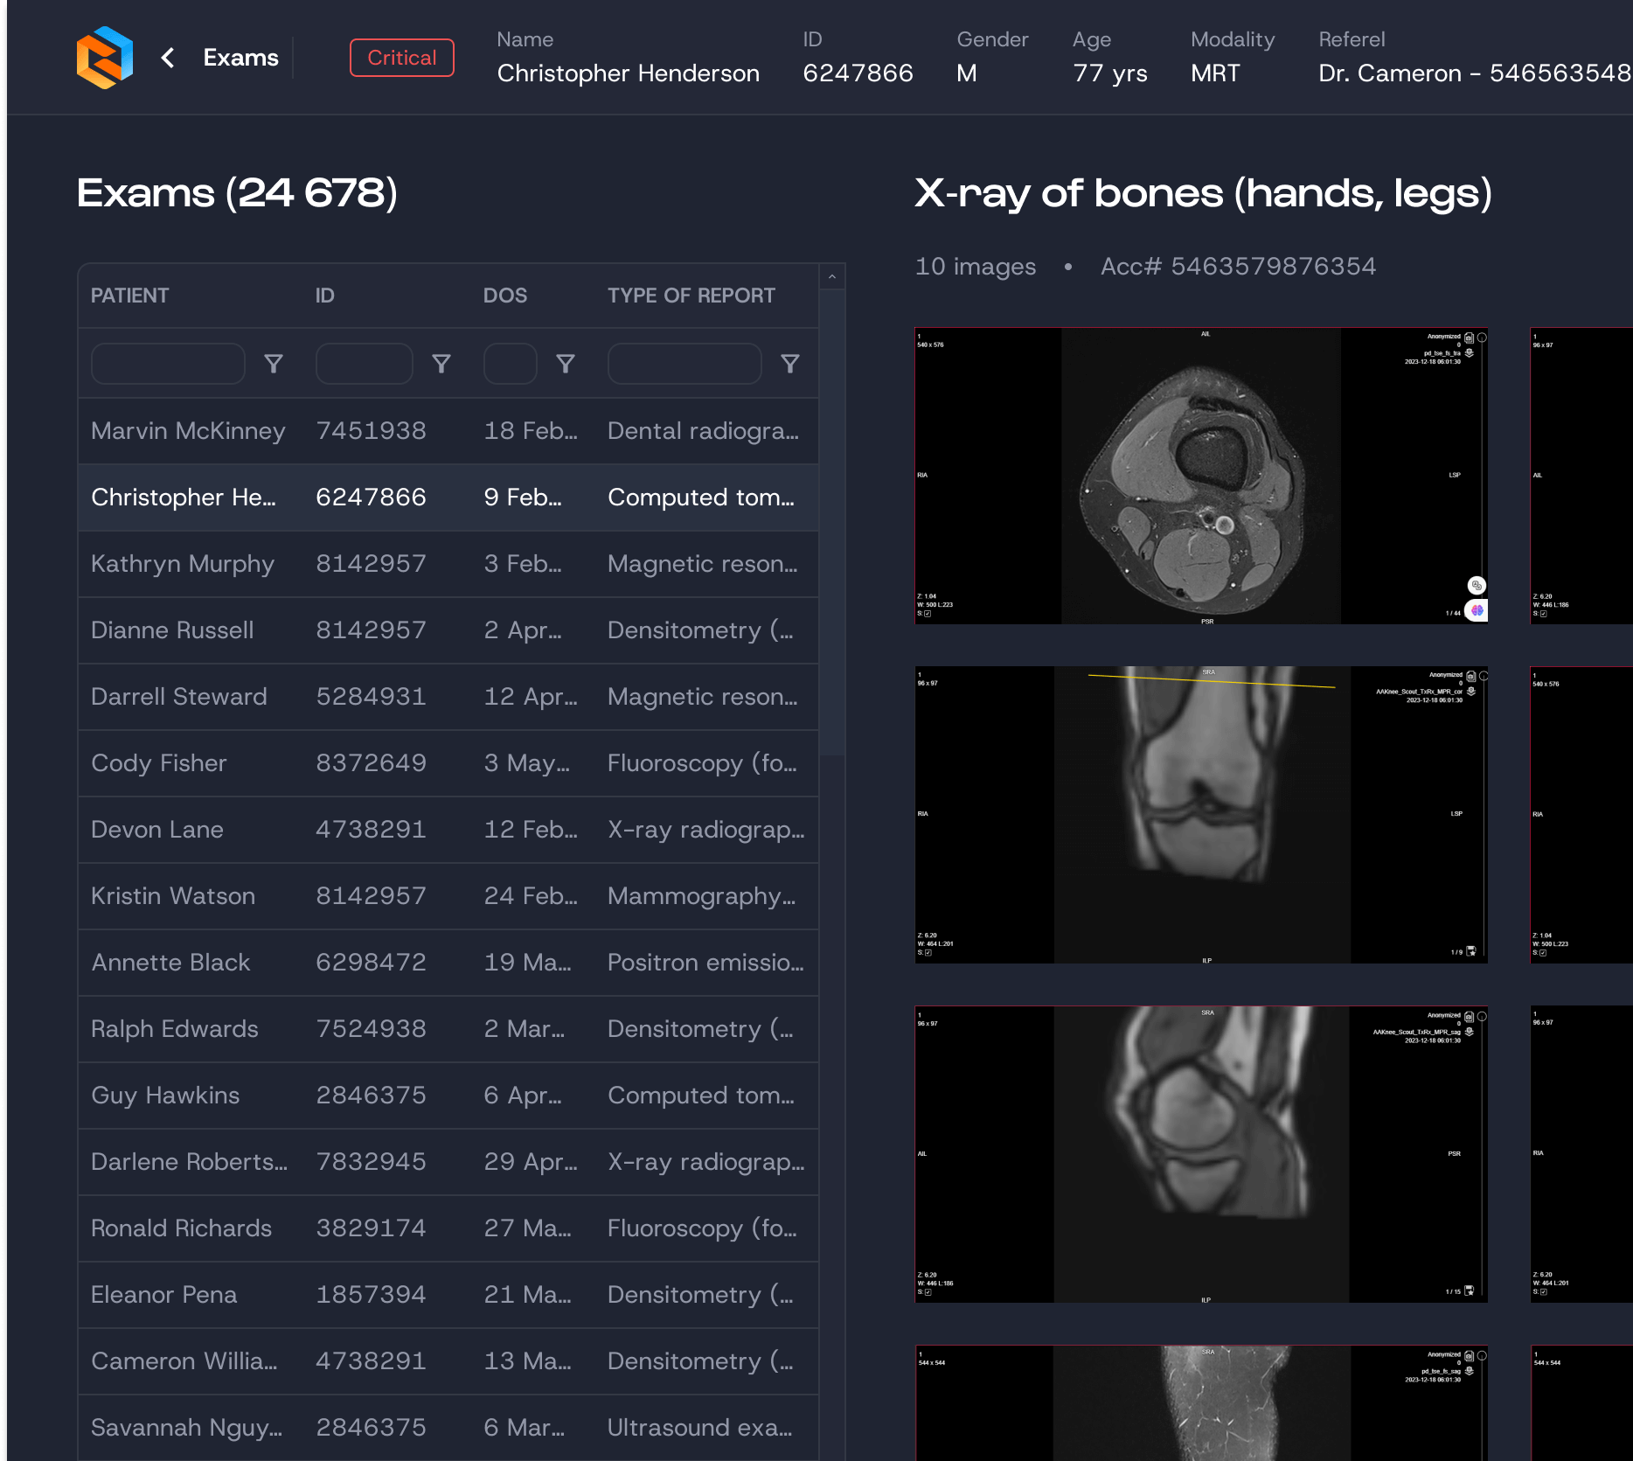Select the Ralph Edwards exam row

click(x=448, y=1029)
